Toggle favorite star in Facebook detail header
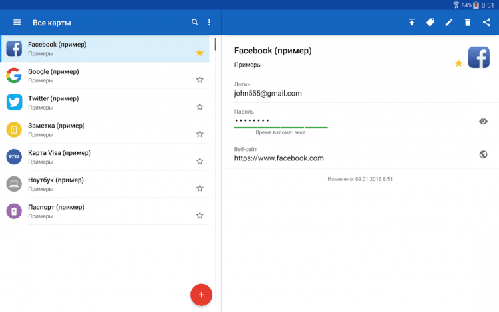The image size is (499, 312). (458, 63)
